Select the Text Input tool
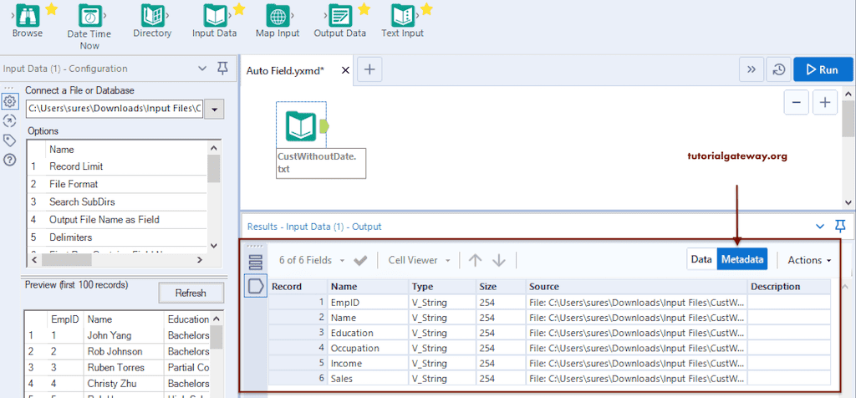This screenshot has width=856, height=398. (402, 15)
